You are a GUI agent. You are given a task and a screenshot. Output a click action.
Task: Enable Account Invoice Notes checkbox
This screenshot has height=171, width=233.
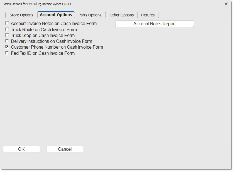(7, 23)
